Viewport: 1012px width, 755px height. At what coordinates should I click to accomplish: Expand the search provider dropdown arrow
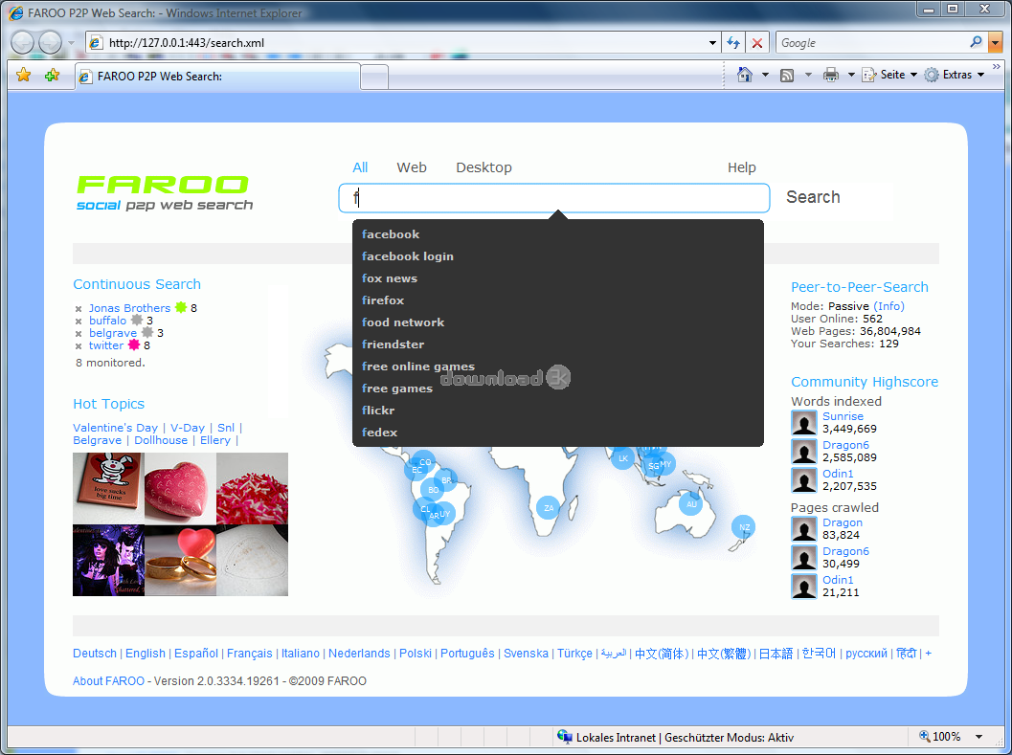pos(995,43)
